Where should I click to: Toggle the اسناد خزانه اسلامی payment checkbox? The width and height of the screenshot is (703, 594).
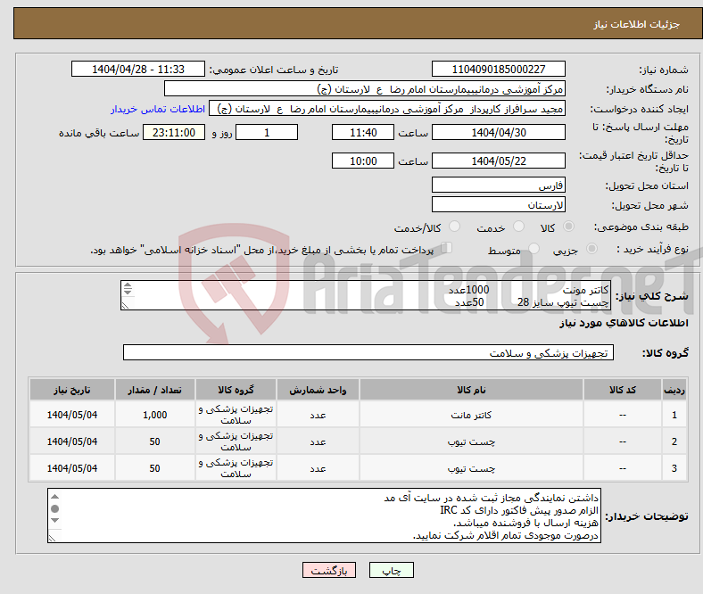[x=446, y=248]
